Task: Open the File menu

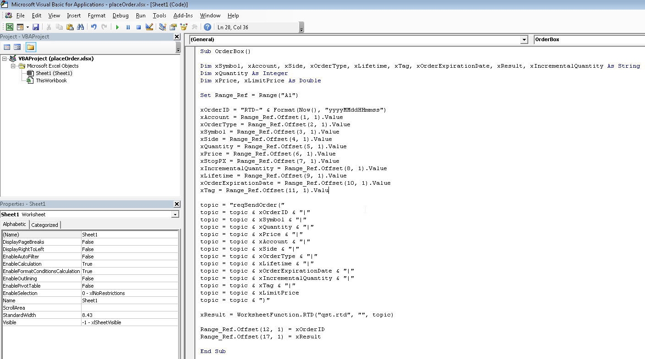Action: (20, 16)
